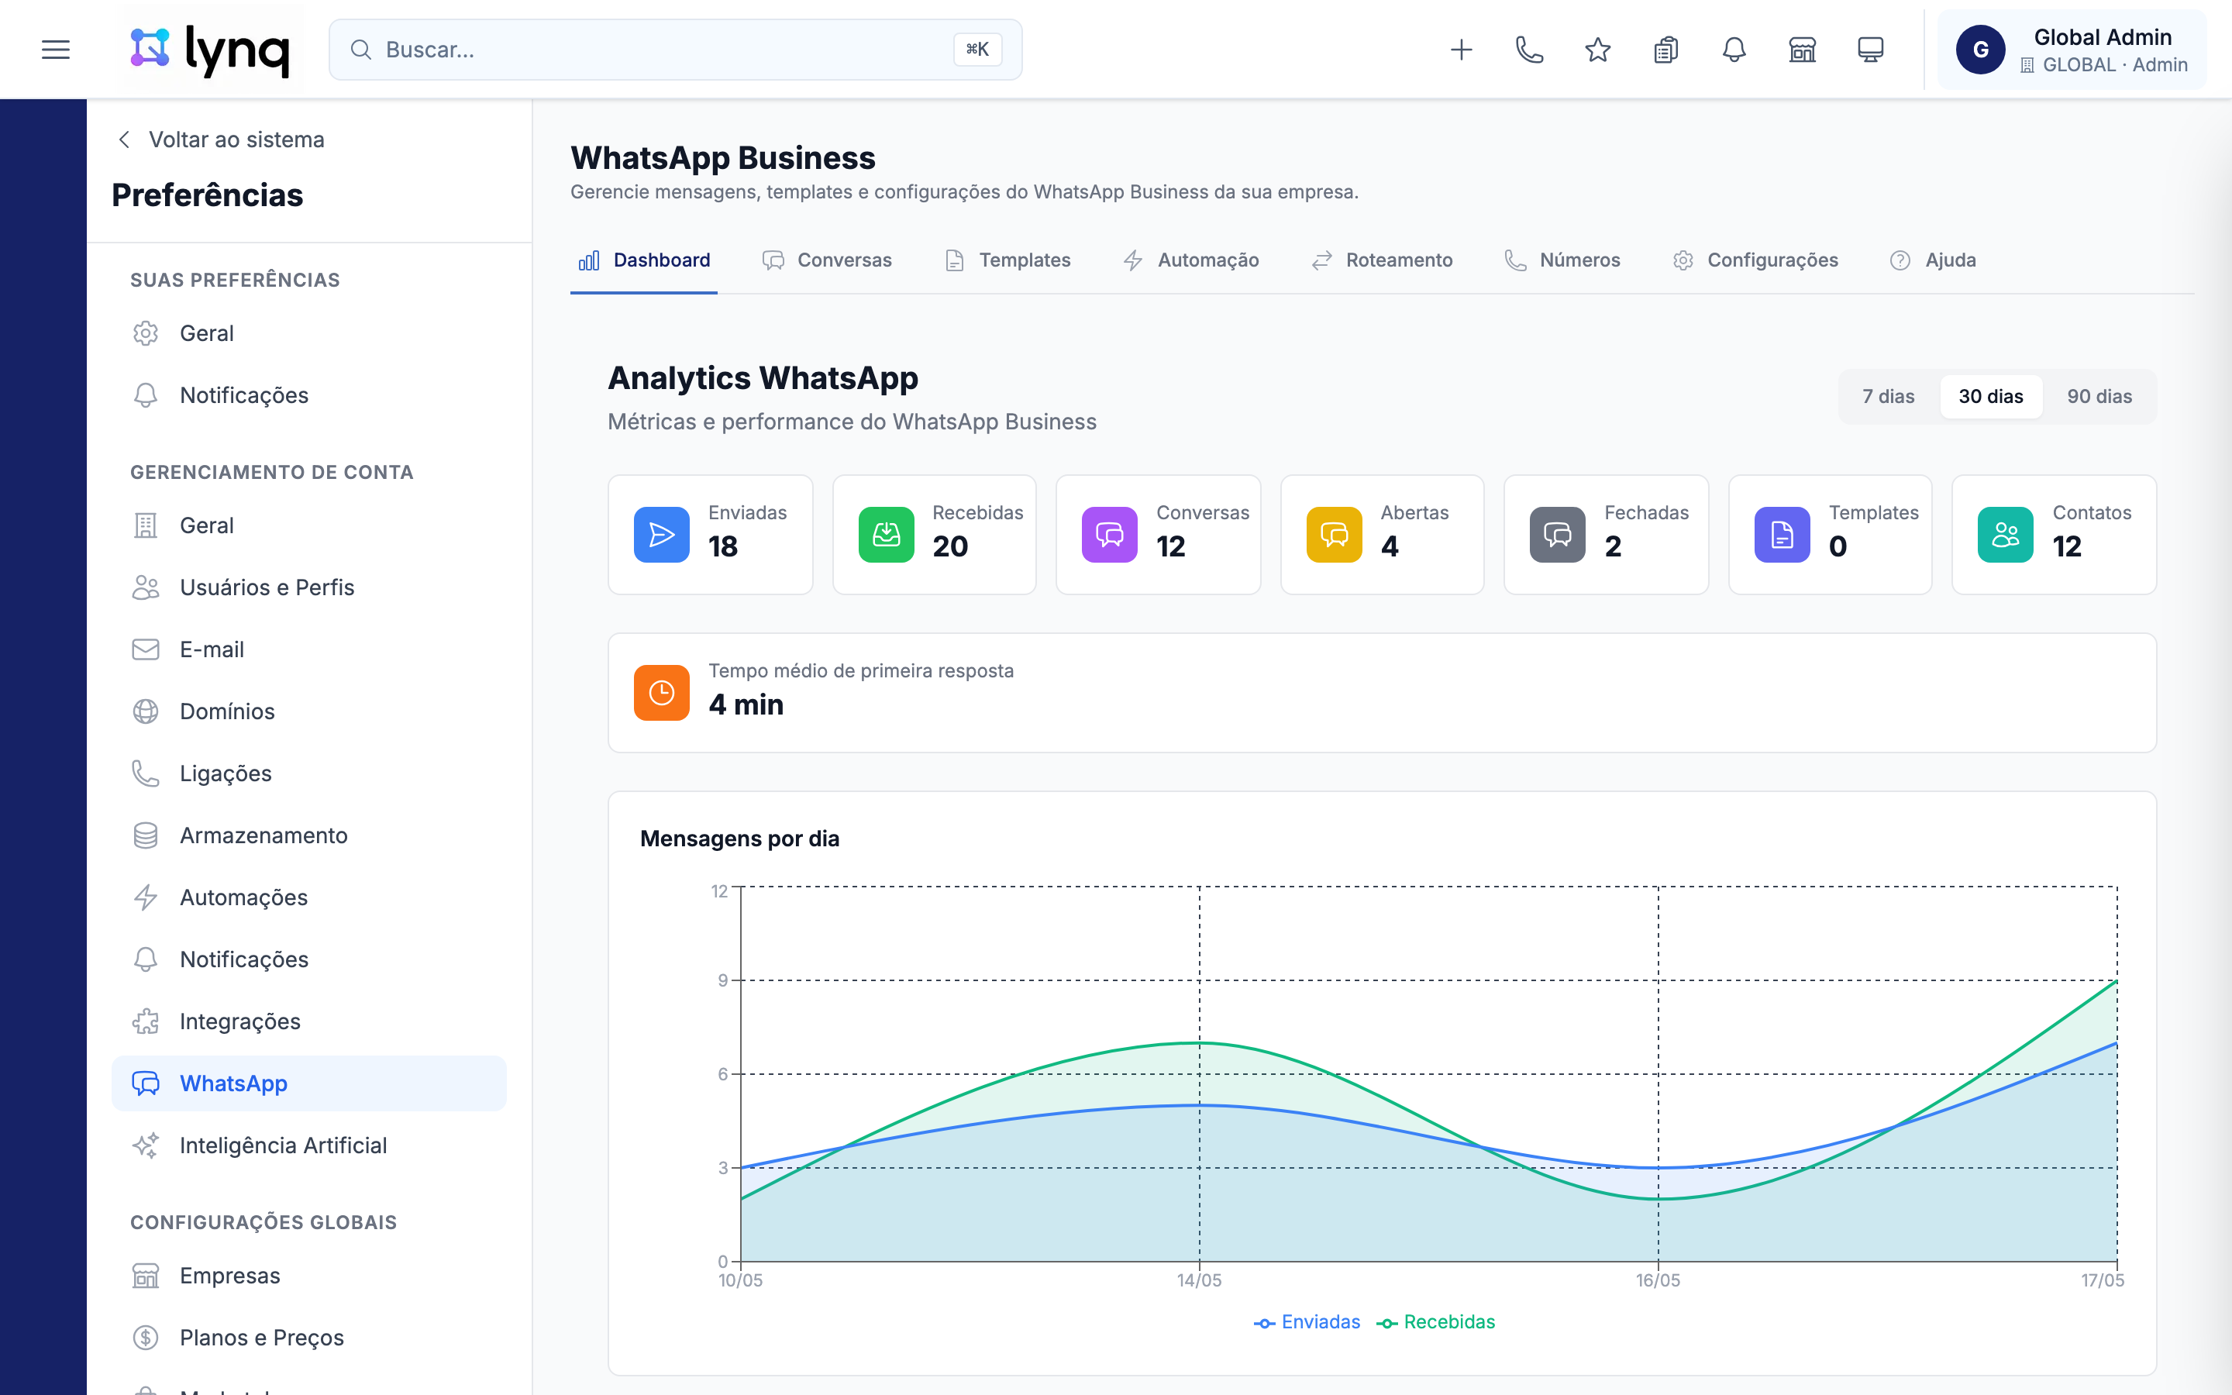Click the Analytics WhatsApp heading
Screen dimensions: 2232x1395
pos(763,378)
